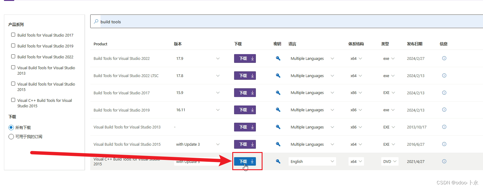Open info icon for Visual Build Tools 2015

pos(444,144)
